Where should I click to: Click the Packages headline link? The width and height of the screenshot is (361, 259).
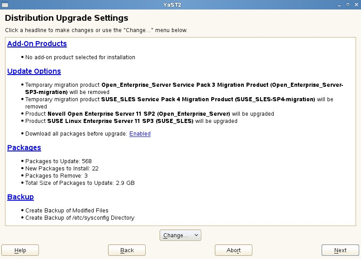[x=24, y=148]
